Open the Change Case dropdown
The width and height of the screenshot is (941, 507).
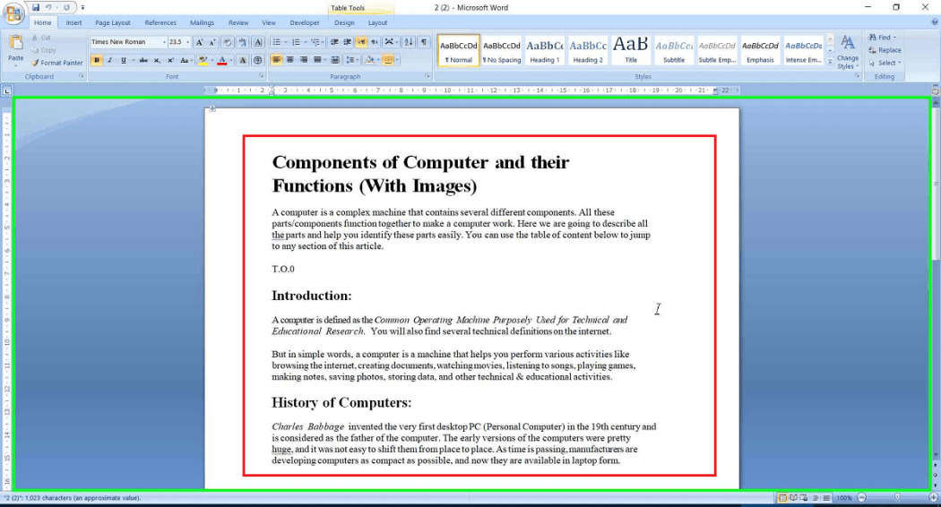point(186,60)
